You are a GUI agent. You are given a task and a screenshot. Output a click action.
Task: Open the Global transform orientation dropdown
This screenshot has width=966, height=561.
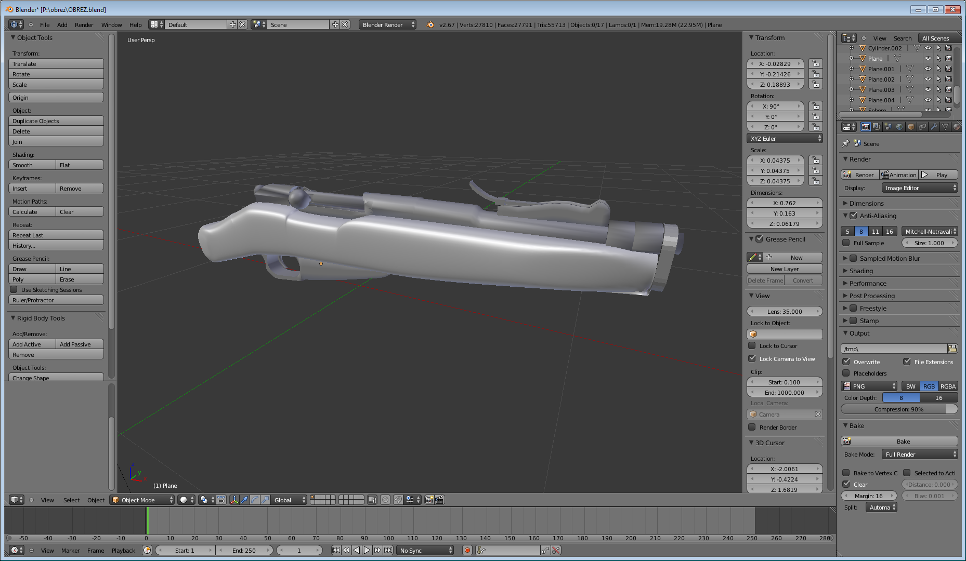pyautogui.click(x=289, y=500)
